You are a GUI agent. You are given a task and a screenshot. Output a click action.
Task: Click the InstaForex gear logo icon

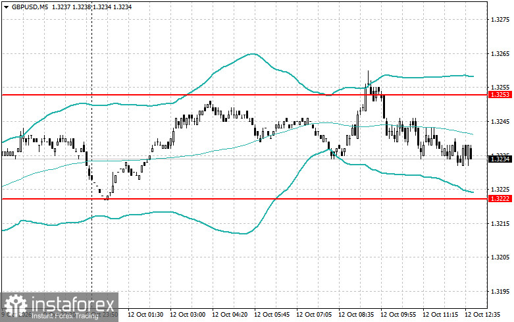[16, 306]
